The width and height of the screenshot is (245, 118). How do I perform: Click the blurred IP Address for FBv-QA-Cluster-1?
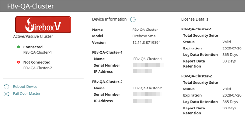[x=143, y=71]
